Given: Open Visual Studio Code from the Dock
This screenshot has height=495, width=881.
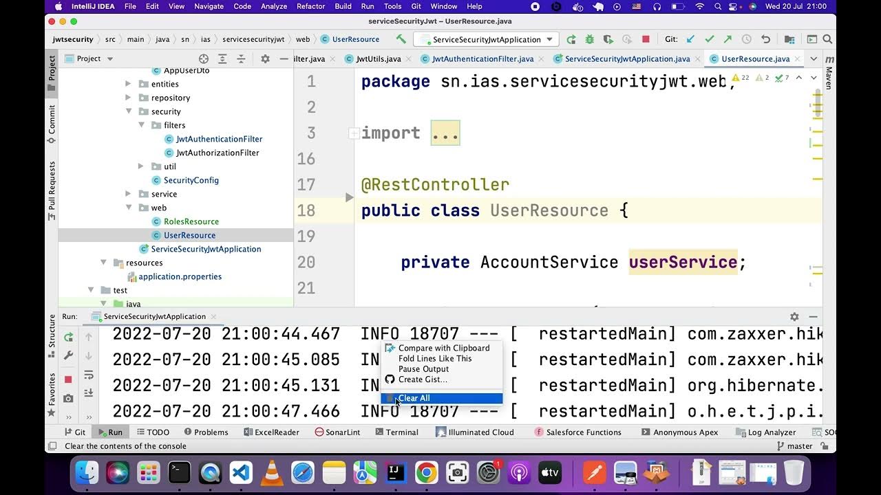Looking at the screenshot, I should click(x=241, y=472).
